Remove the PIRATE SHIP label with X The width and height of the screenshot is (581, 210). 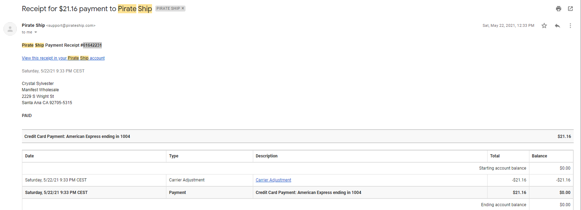pyautogui.click(x=183, y=8)
